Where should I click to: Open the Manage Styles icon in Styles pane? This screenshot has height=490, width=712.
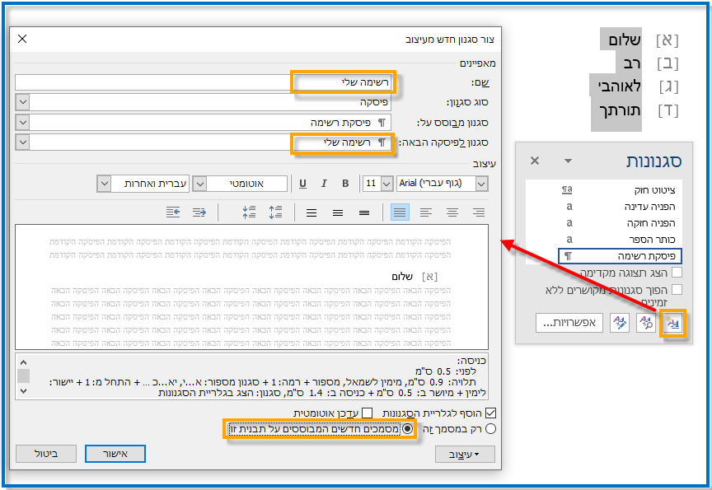(620, 323)
